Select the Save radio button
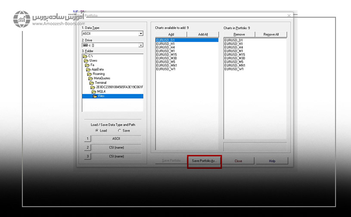The height and width of the screenshot is (217, 351). 120,130
